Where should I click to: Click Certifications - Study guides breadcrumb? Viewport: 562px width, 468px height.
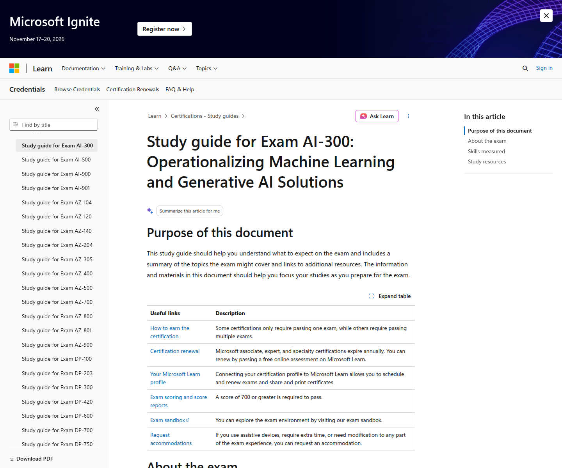tap(205, 116)
